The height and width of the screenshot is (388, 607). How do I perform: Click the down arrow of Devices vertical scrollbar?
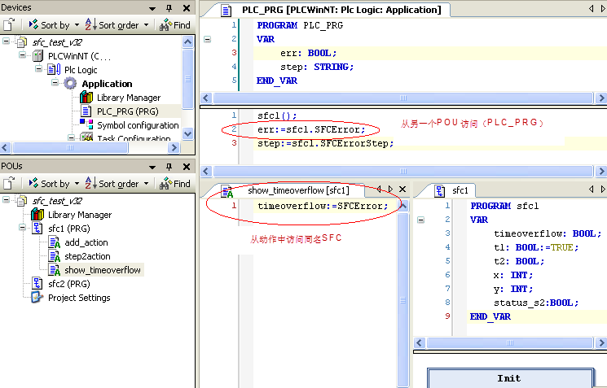tap(187, 133)
